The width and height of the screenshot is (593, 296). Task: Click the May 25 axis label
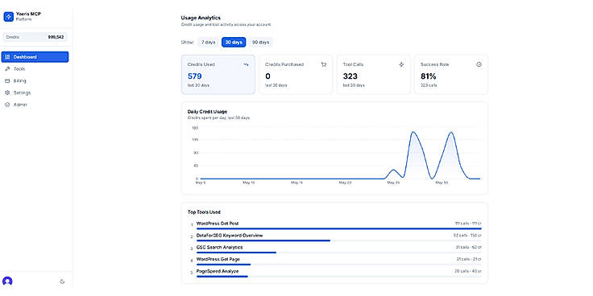click(393, 183)
